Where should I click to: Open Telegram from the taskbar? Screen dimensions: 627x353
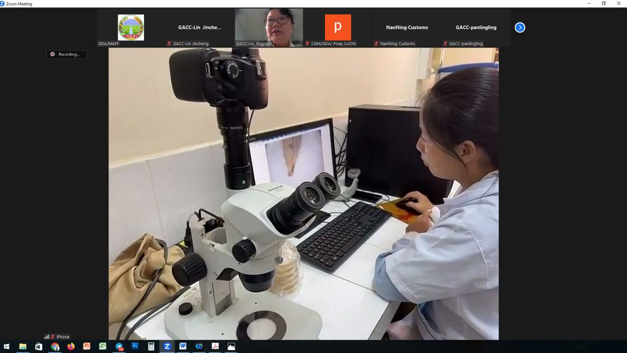119,347
